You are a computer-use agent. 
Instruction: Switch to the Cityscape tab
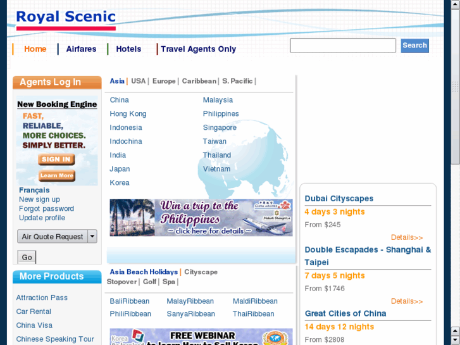click(201, 272)
